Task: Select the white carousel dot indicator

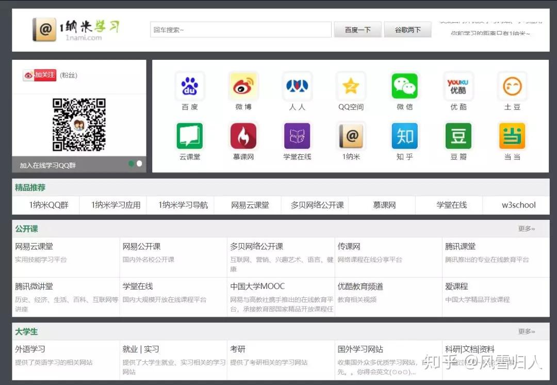Action: 139,164
